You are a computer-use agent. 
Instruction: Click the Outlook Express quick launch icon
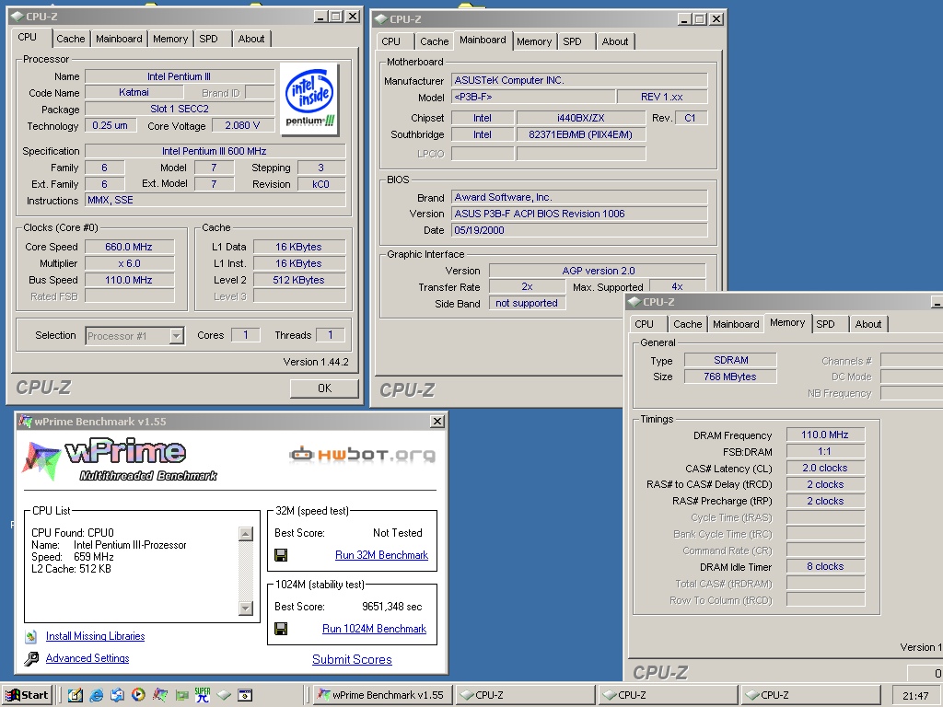tap(117, 695)
